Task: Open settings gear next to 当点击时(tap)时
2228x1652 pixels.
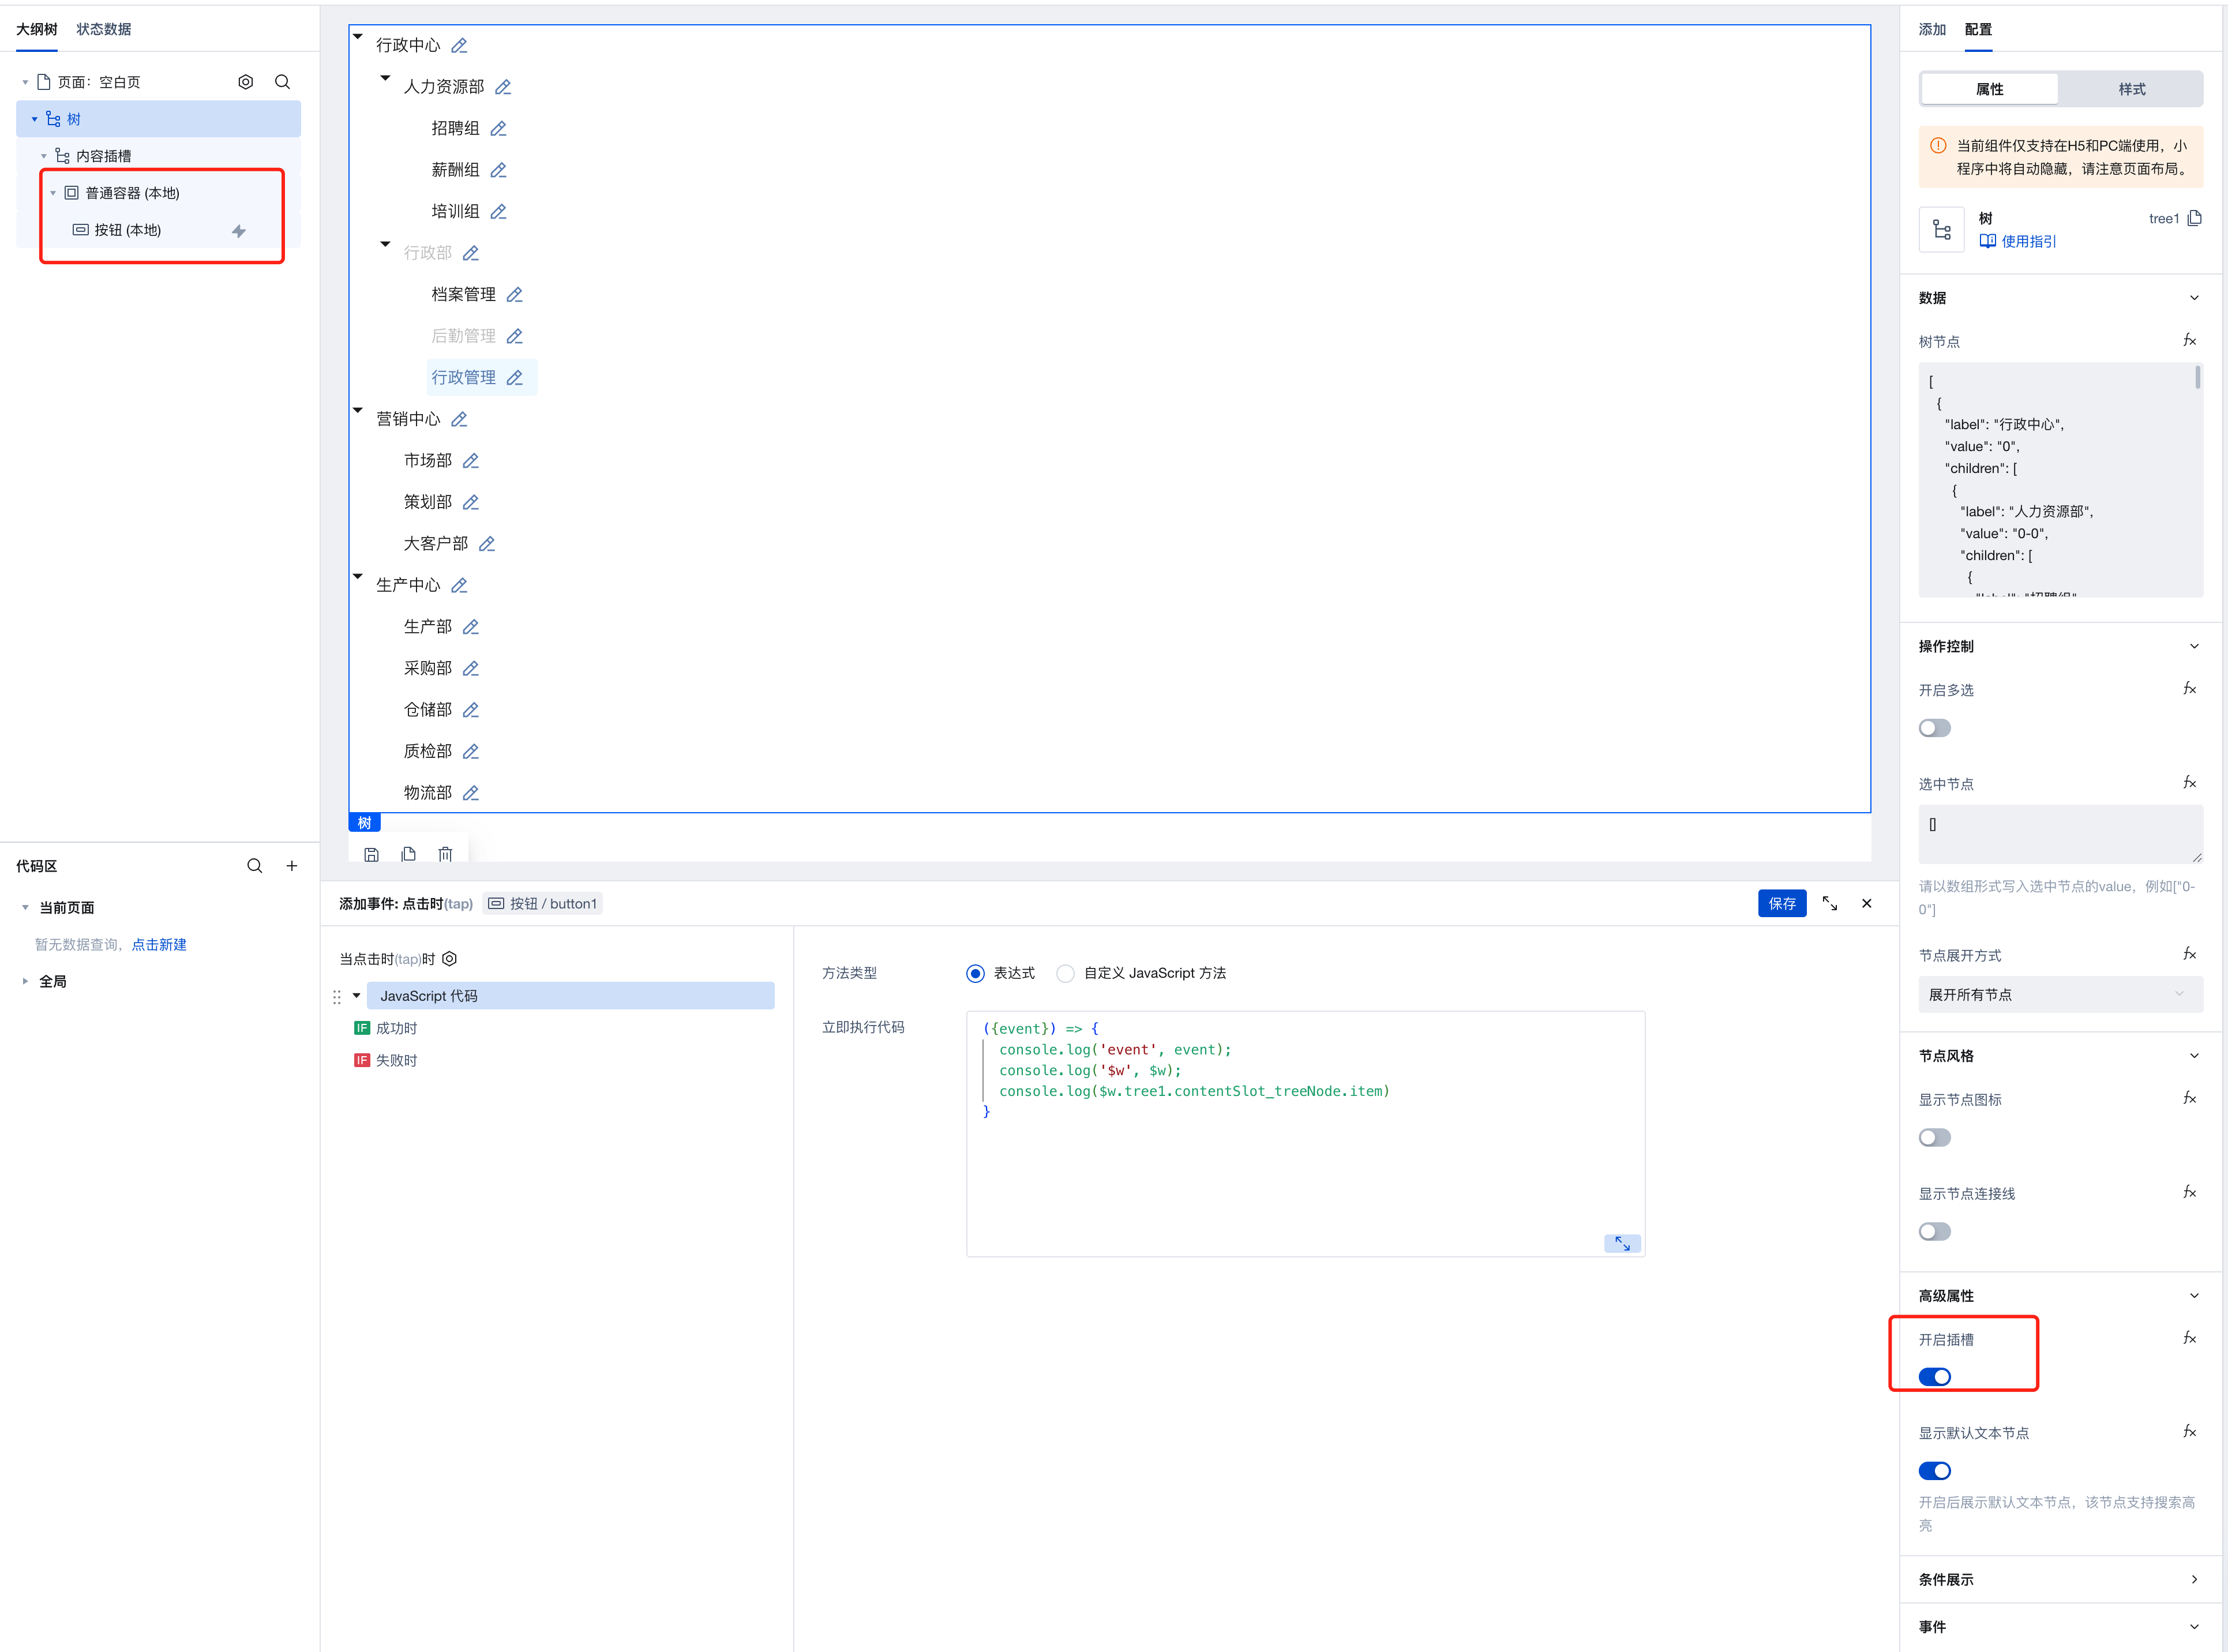Action: click(450, 959)
